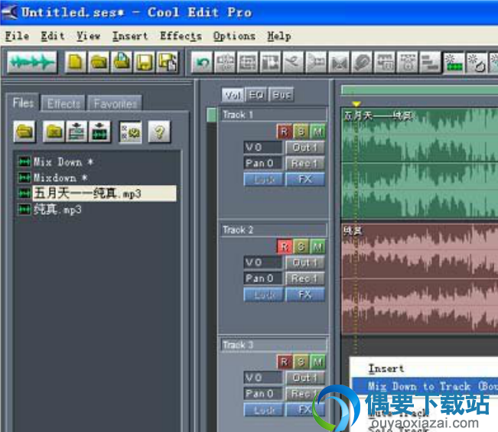Switch to the Effects tab
498x432 pixels.
coord(63,103)
